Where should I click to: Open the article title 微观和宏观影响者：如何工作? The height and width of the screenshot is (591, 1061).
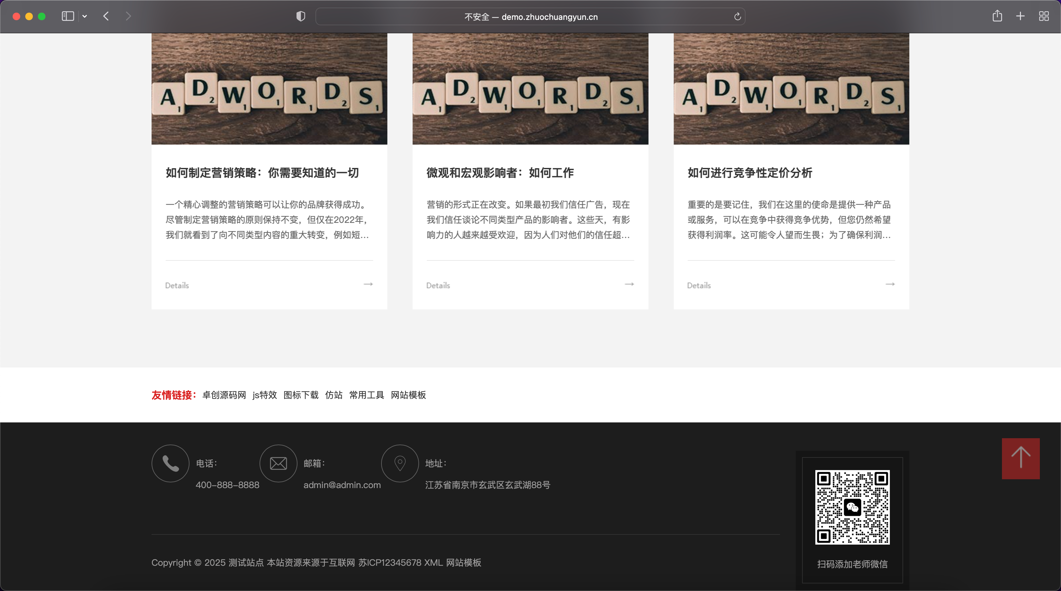(x=500, y=173)
